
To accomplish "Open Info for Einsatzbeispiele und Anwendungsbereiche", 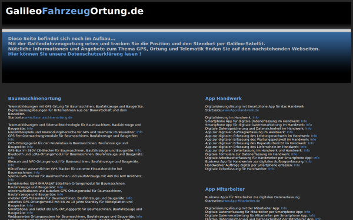I will 139,132.
